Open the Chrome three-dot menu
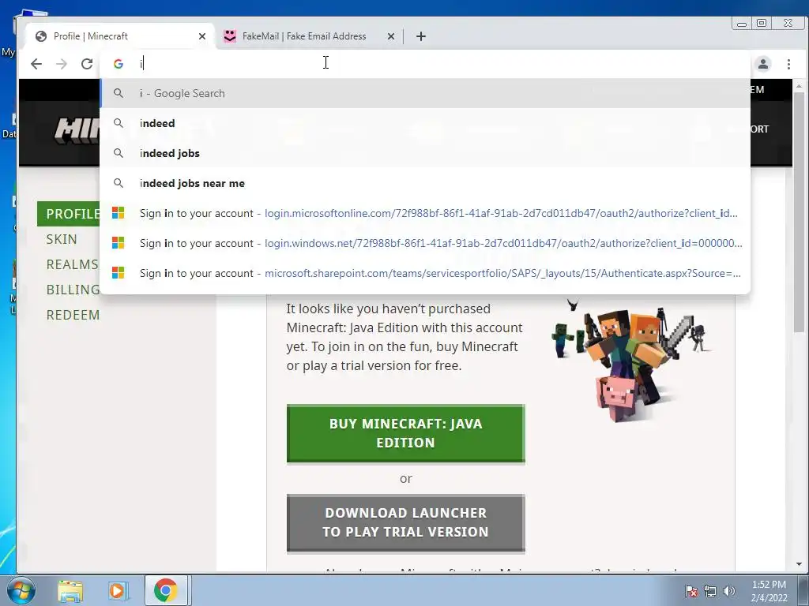This screenshot has height=606, width=809. pos(788,64)
